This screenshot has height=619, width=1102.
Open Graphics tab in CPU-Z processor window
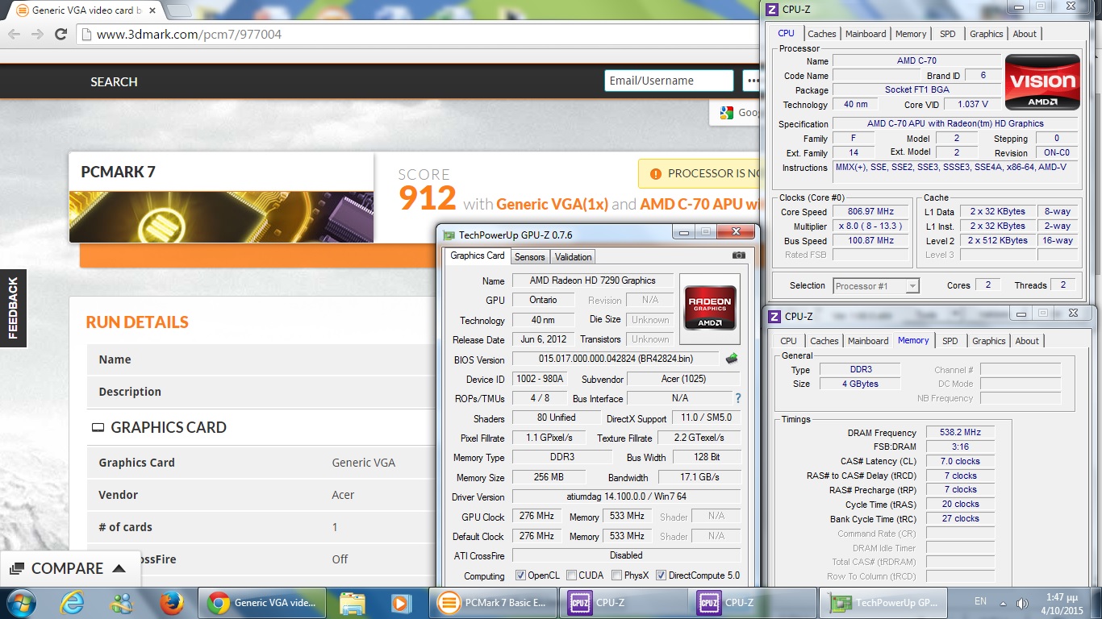(986, 34)
